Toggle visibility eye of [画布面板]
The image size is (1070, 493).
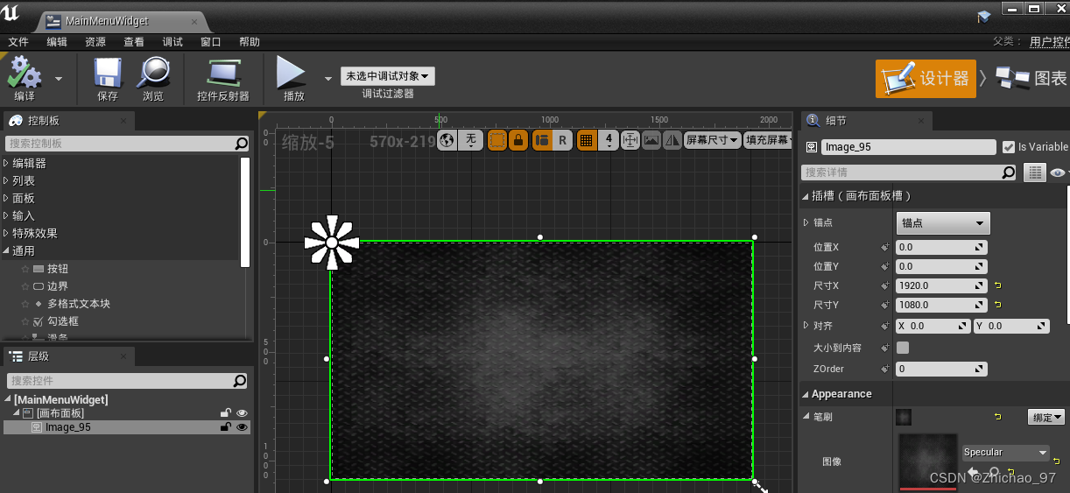pyautogui.click(x=242, y=413)
